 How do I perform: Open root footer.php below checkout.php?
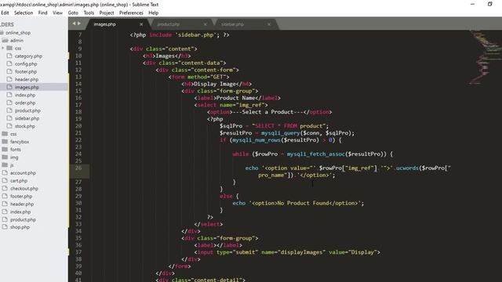[21, 197]
